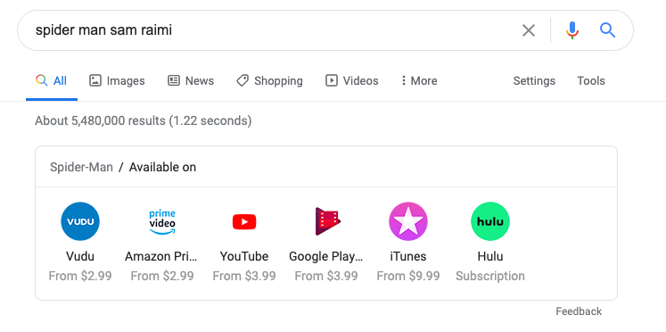Switch to the Videos tab

click(351, 80)
